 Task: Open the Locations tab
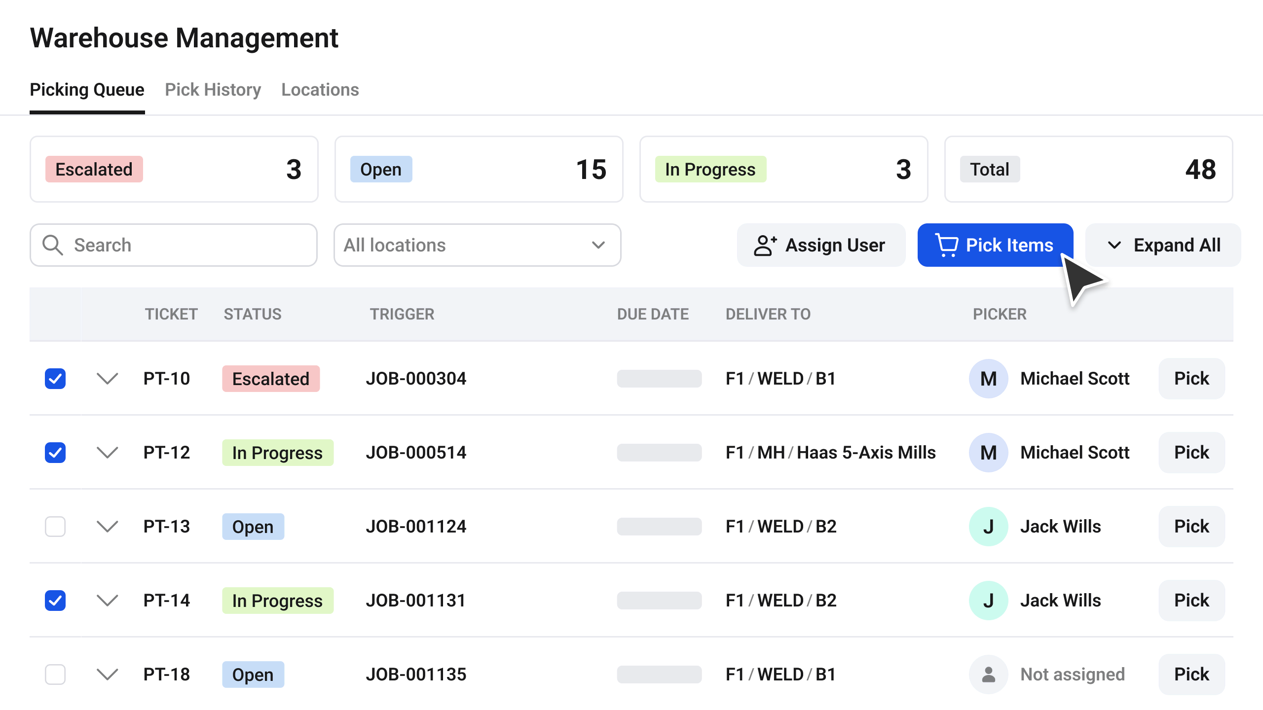click(320, 90)
